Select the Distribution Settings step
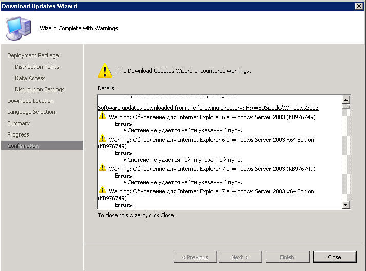 (x=40, y=89)
